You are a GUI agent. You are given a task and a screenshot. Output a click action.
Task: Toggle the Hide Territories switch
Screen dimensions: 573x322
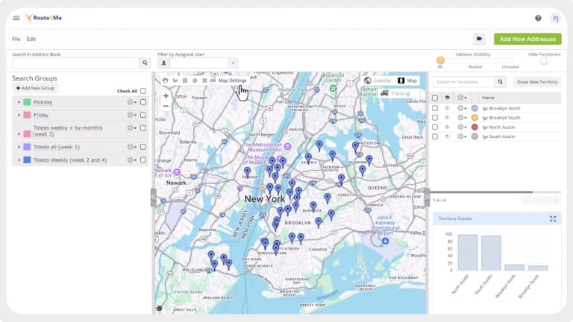[545, 61]
